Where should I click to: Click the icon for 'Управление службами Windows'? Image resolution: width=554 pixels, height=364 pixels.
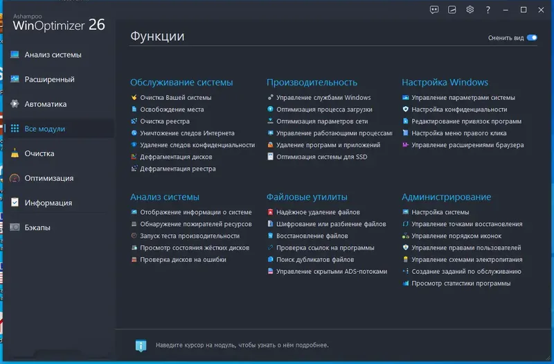(x=270, y=97)
